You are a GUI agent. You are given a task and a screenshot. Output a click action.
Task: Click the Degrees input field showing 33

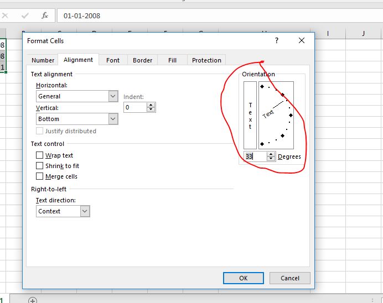point(255,156)
